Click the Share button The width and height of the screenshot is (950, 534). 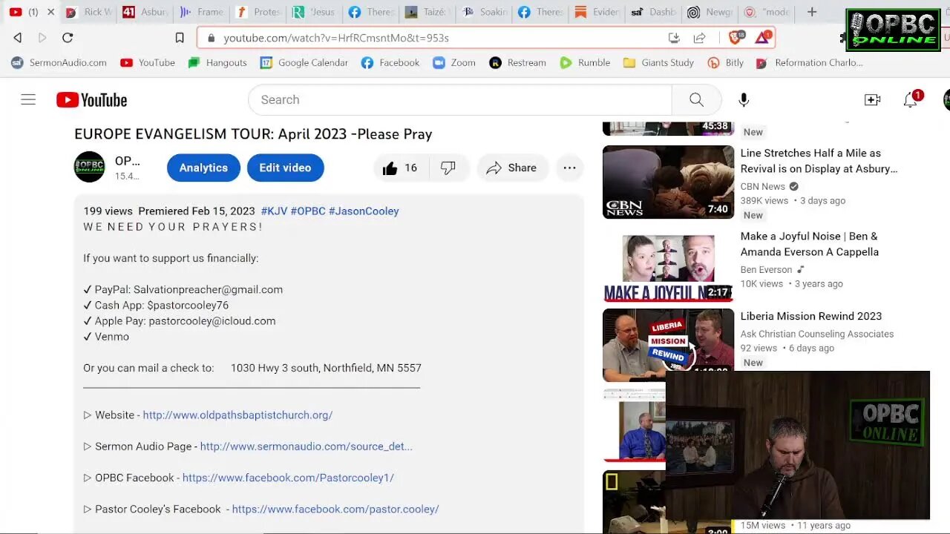coord(512,168)
